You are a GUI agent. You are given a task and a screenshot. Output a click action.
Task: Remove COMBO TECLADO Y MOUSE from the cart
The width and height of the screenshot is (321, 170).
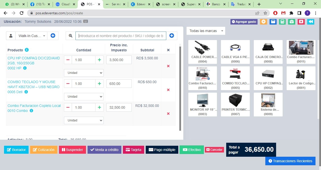[x=168, y=90]
